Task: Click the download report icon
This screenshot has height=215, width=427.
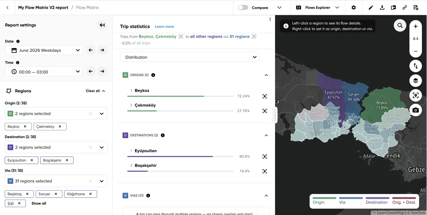Action: [x=382, y=7]
